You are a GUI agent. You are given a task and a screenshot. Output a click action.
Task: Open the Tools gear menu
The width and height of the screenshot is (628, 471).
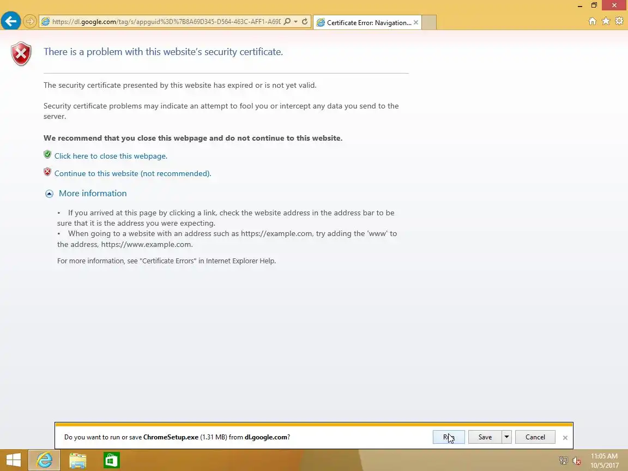[x=619, y=21]
